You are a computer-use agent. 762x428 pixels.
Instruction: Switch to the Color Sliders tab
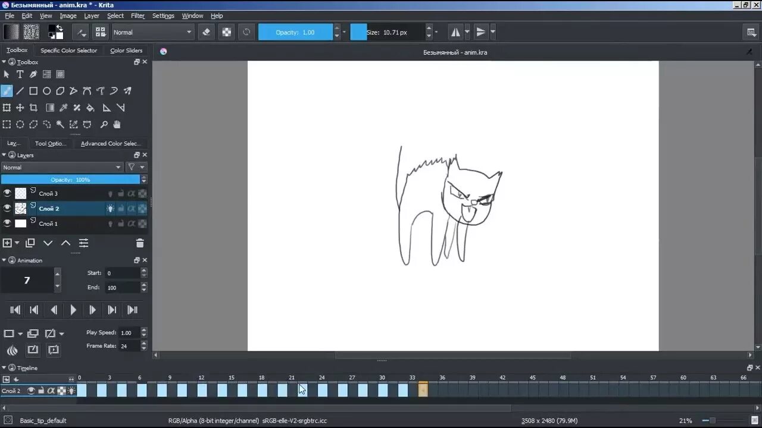tap(126, 51)
